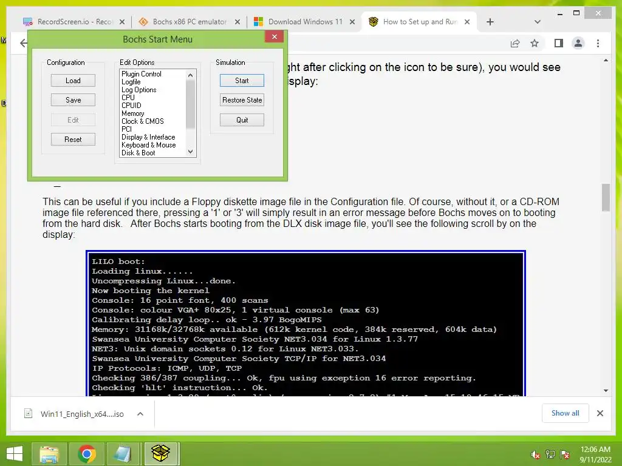Quit the Bochs Start Menu

tap(242, 120)
